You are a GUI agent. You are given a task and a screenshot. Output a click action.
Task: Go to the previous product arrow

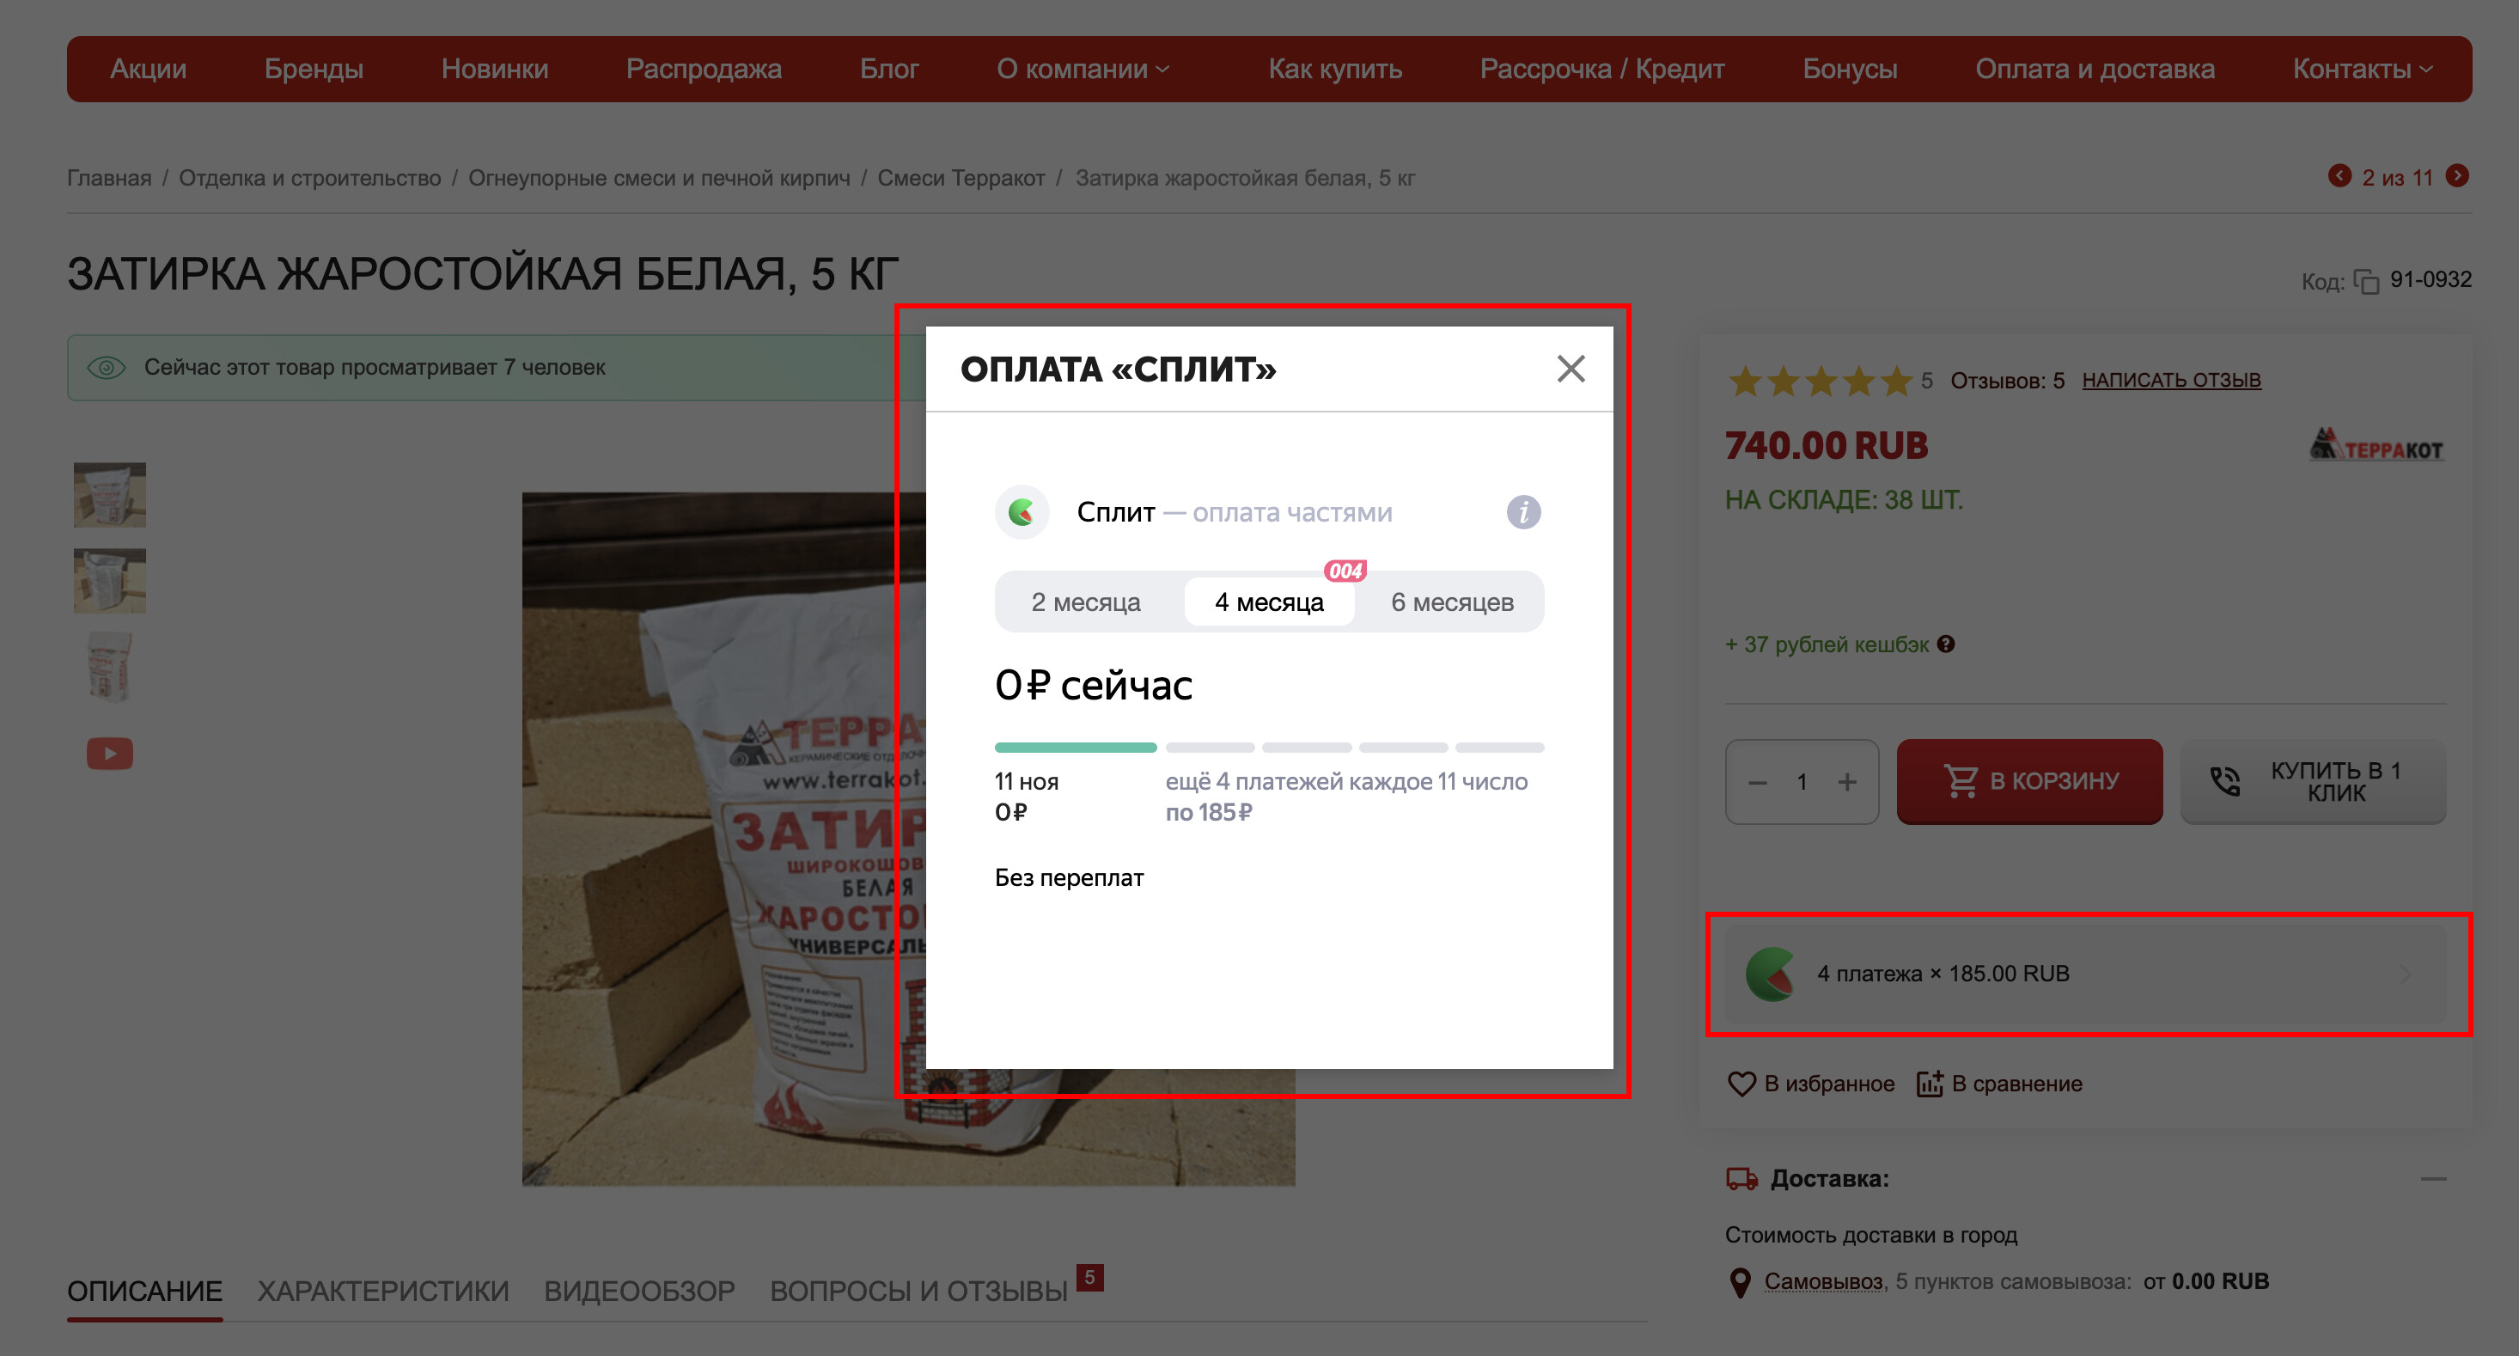point(2339,176)
